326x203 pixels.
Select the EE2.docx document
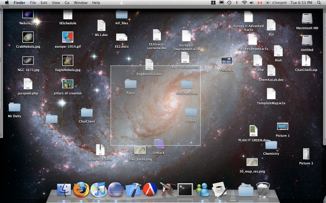122,38
